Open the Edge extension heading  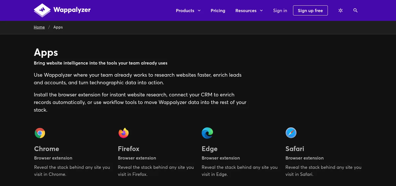(x=210, y=149)
